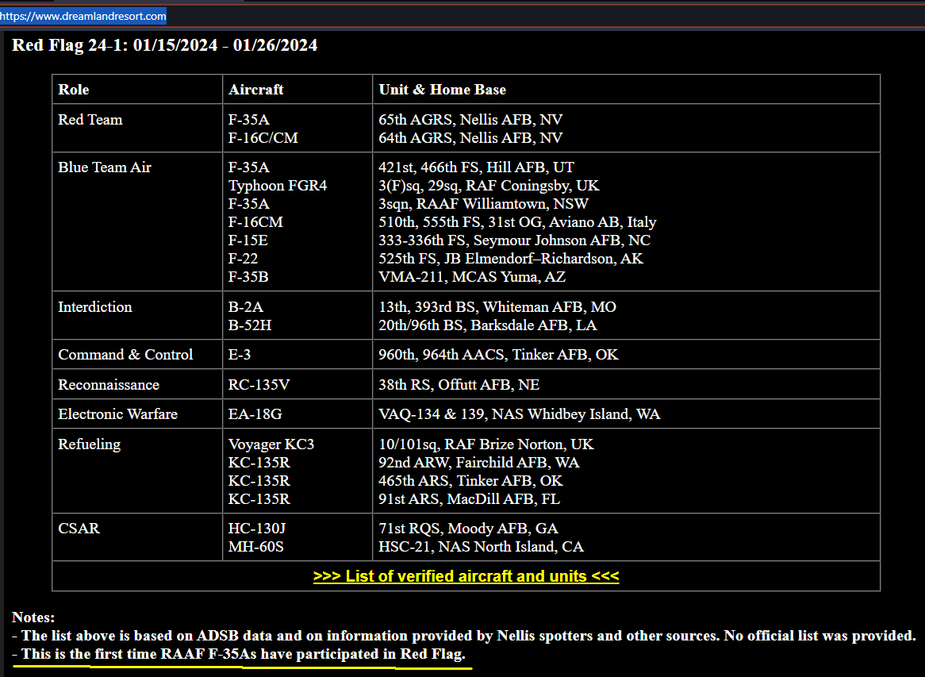
Task: Click 38th RS, Offutt AFB, NE text
Action: (459, 385)
